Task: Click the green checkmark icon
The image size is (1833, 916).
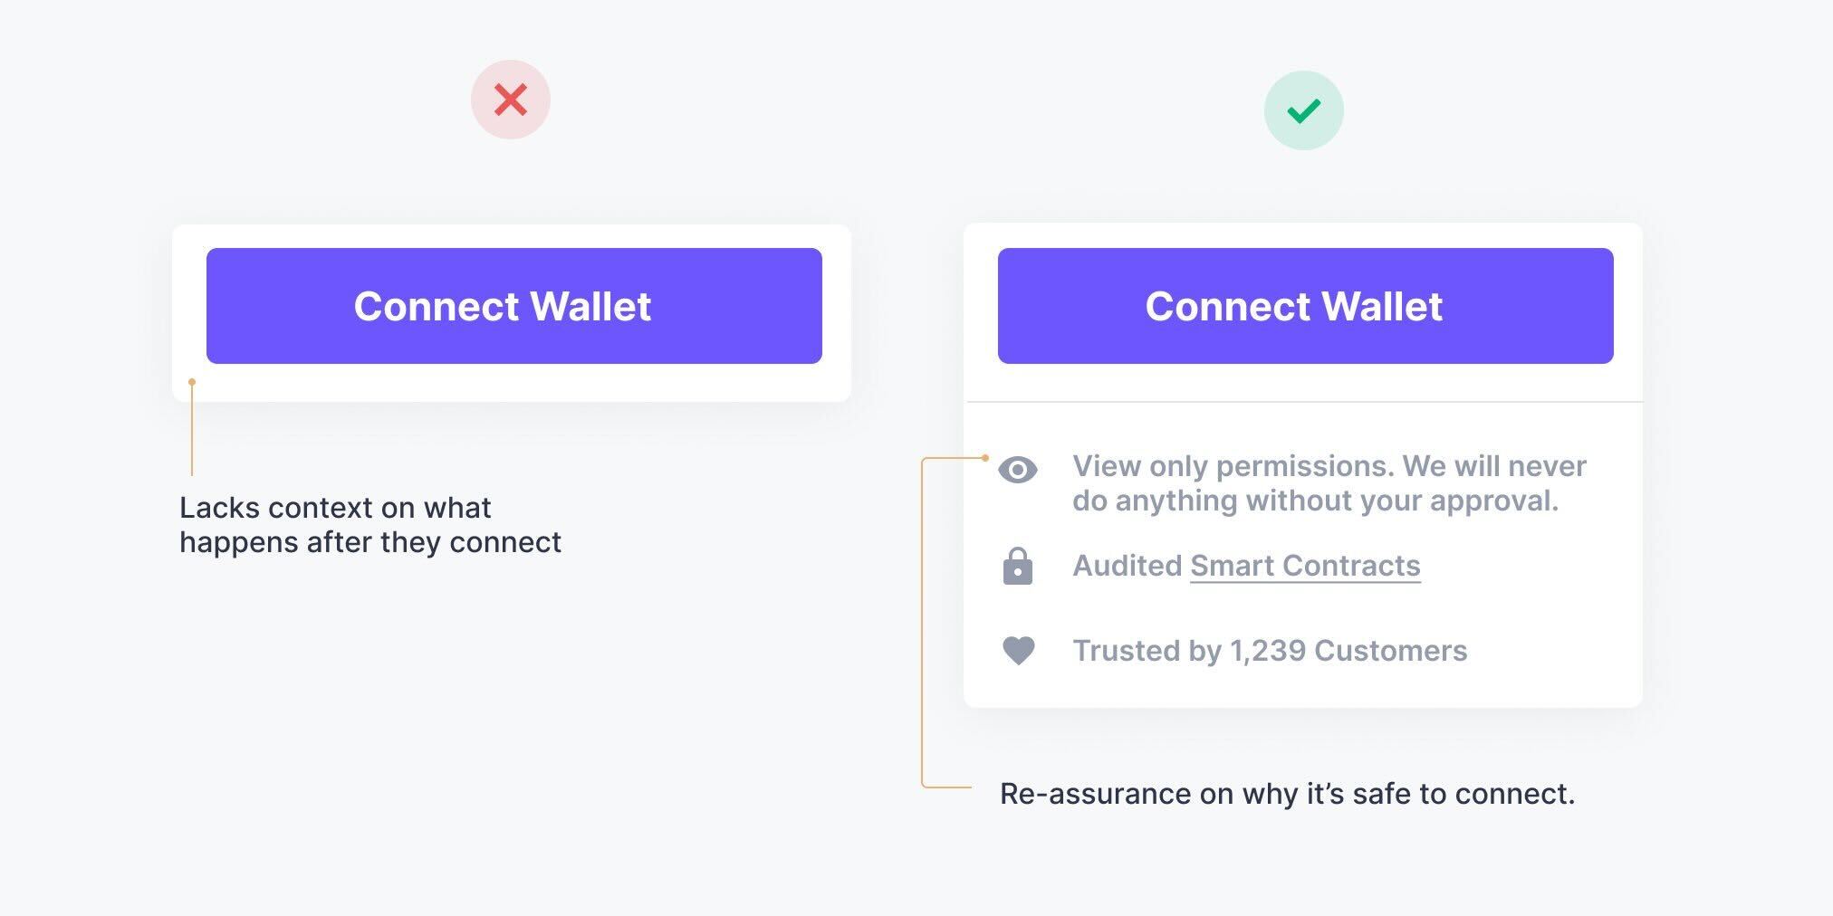Action: 1304,110
